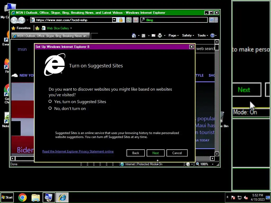Open the search provider dropdown arrow
The width and height of the screenshot is (271, 203).
[216, 20]
